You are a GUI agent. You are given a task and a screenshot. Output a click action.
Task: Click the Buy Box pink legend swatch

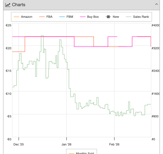[x=83, y=17]
